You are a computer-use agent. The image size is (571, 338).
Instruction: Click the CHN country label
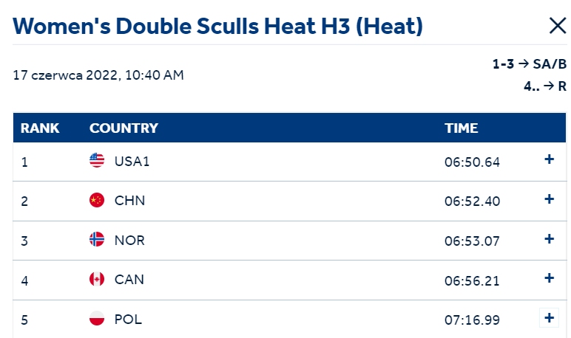[129, 201]
